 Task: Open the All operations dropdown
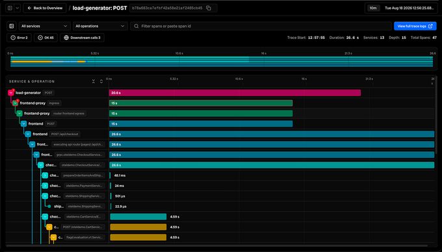(100, 26)
